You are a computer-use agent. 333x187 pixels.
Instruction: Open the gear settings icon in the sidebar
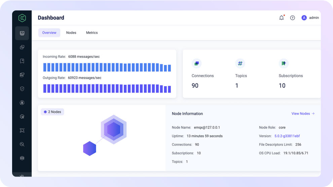click(22, 116)
